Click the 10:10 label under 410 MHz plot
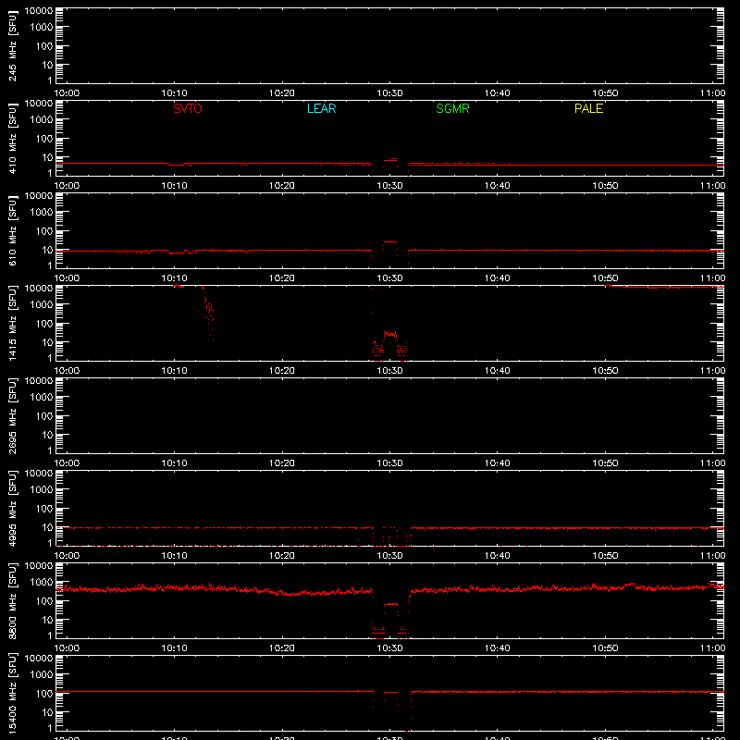740x740 pixels. [175, 186]
